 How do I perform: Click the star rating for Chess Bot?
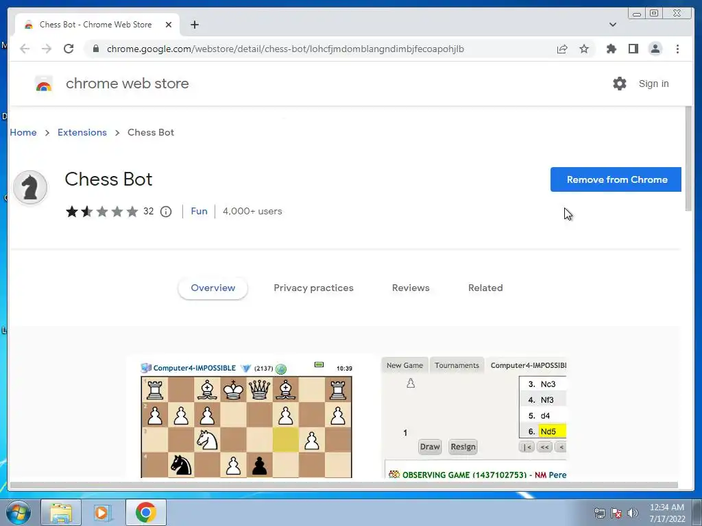pyautogui.click(x=101, y=211)
